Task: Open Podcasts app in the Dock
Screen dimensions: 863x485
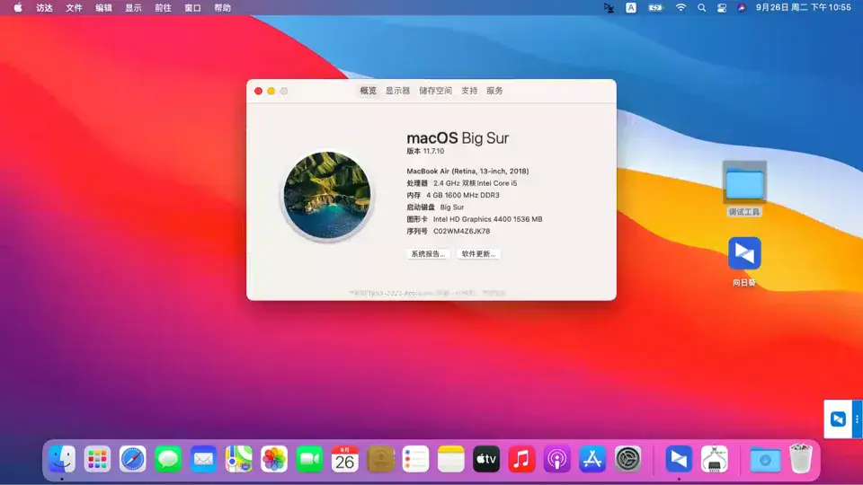Action: tap(557, 459)
